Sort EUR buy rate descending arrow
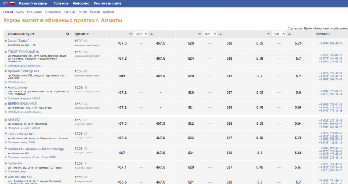348x184 pixels. point(200,34)
